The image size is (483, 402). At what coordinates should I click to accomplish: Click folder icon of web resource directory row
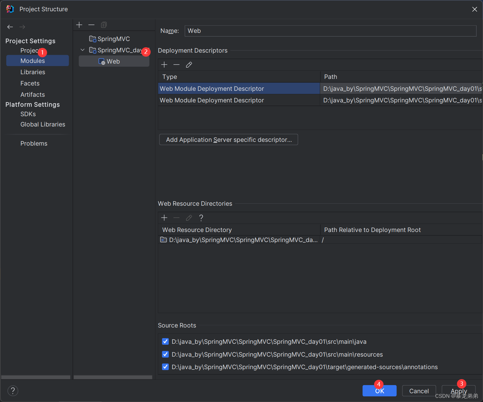pos(164,240)
